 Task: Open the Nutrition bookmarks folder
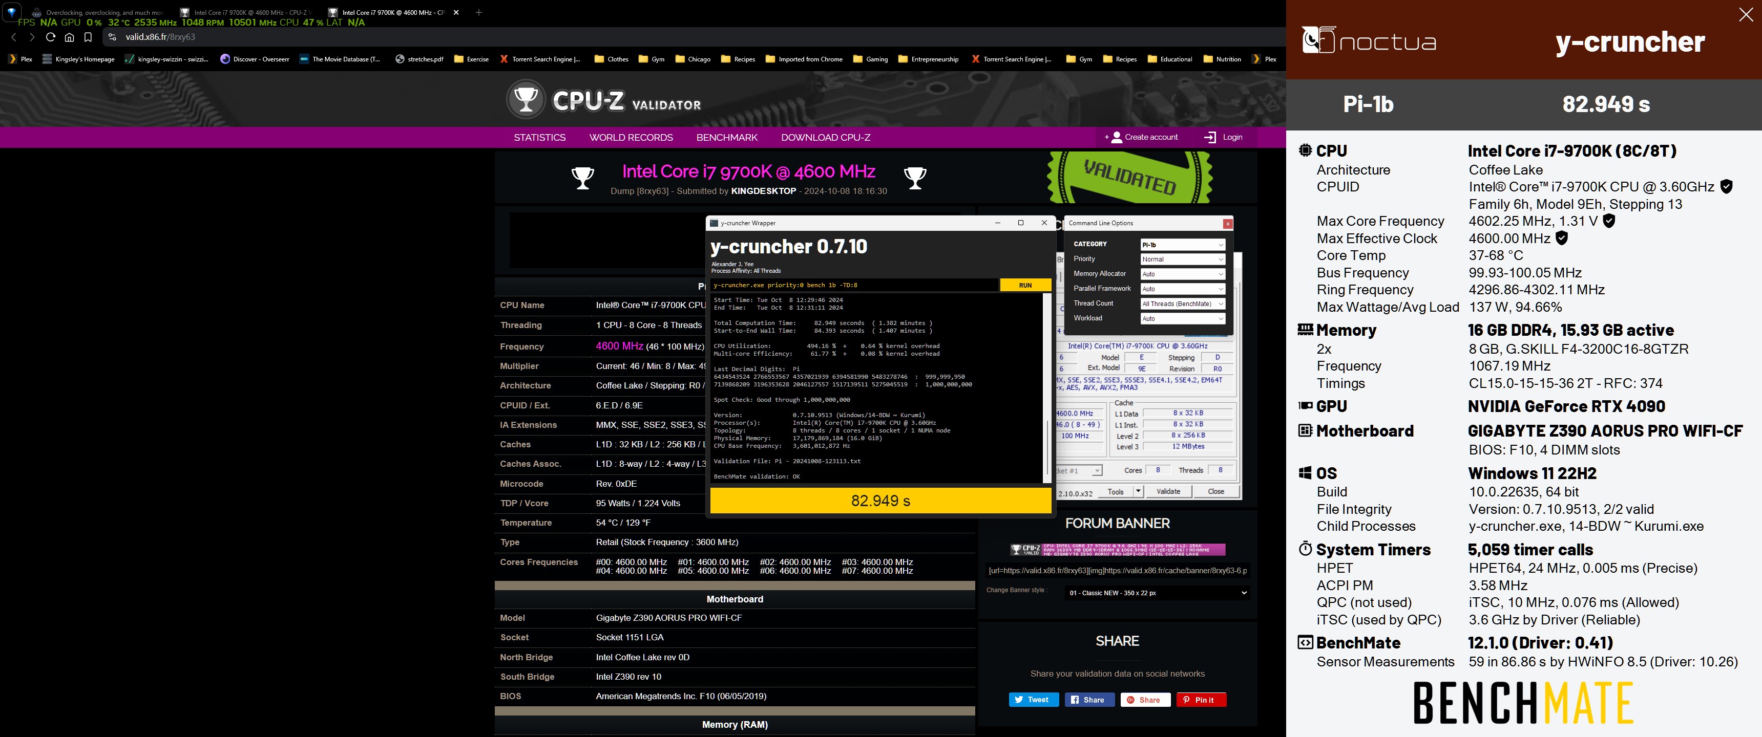coord(1222,59)
